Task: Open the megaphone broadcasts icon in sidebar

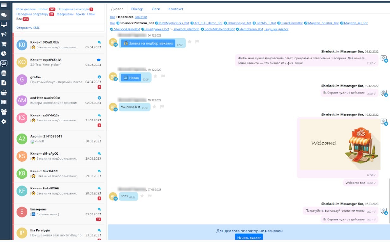Action: coord(4,34)
